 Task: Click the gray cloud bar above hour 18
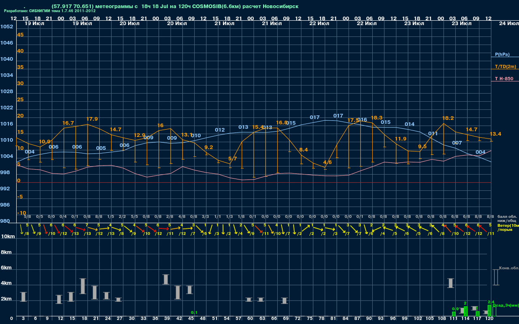click(83, 286)
